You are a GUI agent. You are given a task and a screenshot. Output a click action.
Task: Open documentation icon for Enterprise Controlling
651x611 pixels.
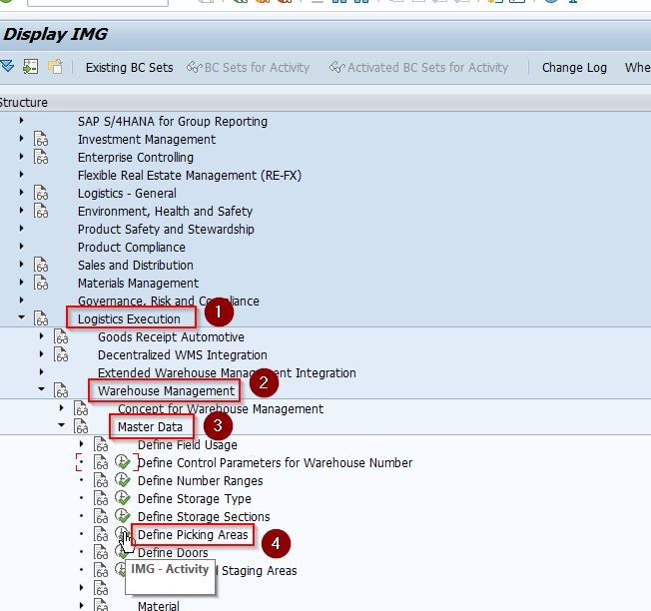[41, 157]
